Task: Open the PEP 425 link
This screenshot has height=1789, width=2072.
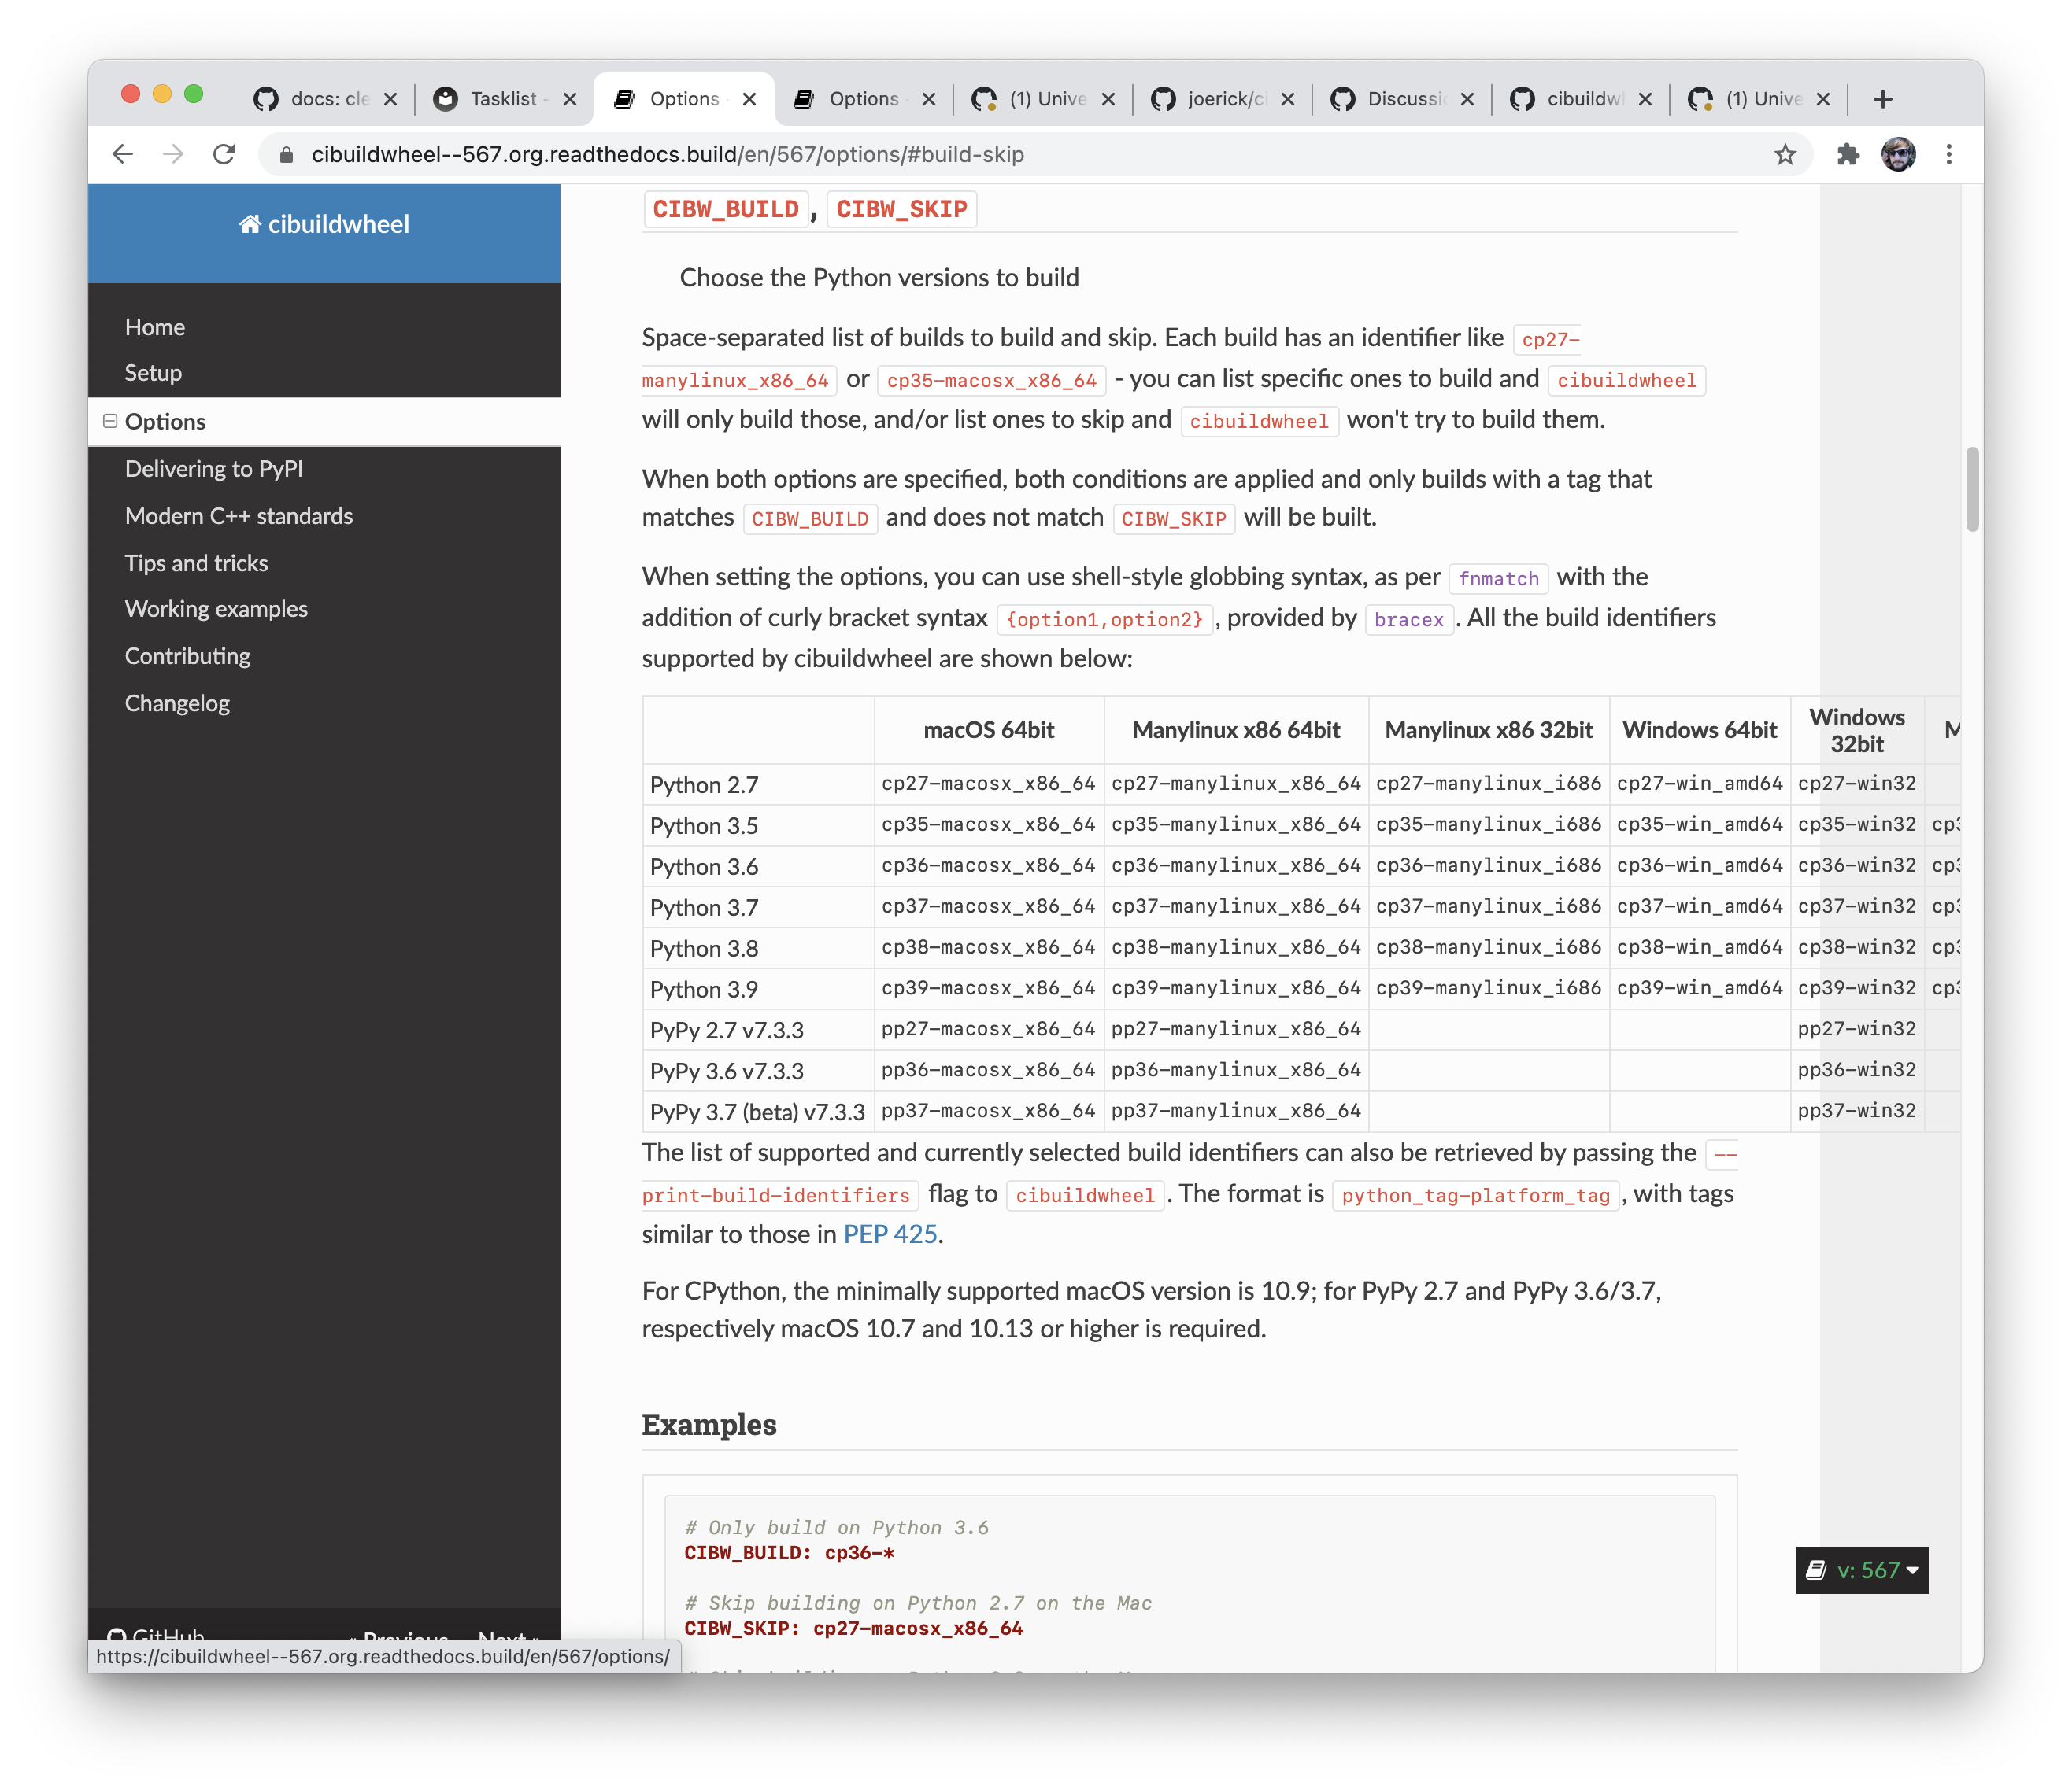Action: click(890, 1234)
